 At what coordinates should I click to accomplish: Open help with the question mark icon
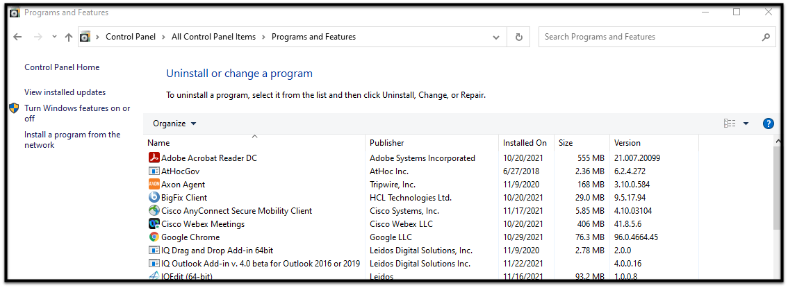click(x=768, y=124)
